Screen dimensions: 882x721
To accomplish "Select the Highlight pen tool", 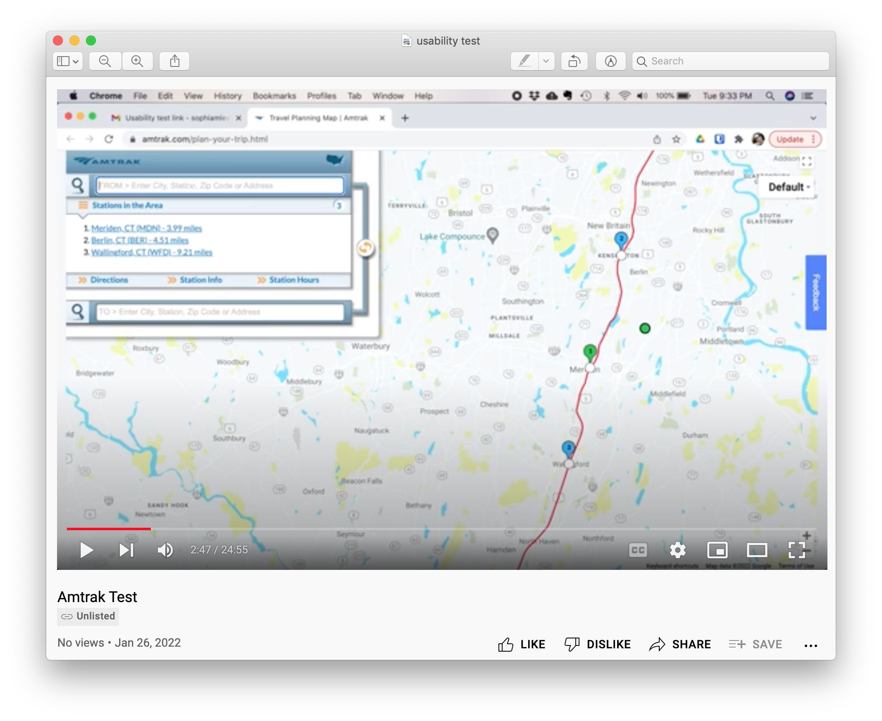I will tap(524, 61).
